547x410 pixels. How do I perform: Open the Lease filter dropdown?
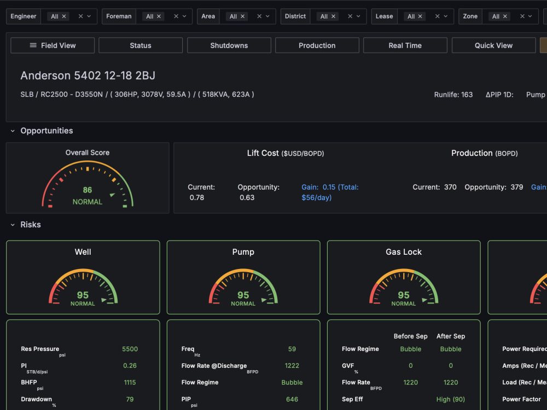click(x=445, y=16)
